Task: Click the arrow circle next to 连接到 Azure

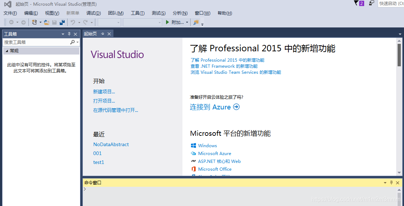Action: tap(236, 107)
